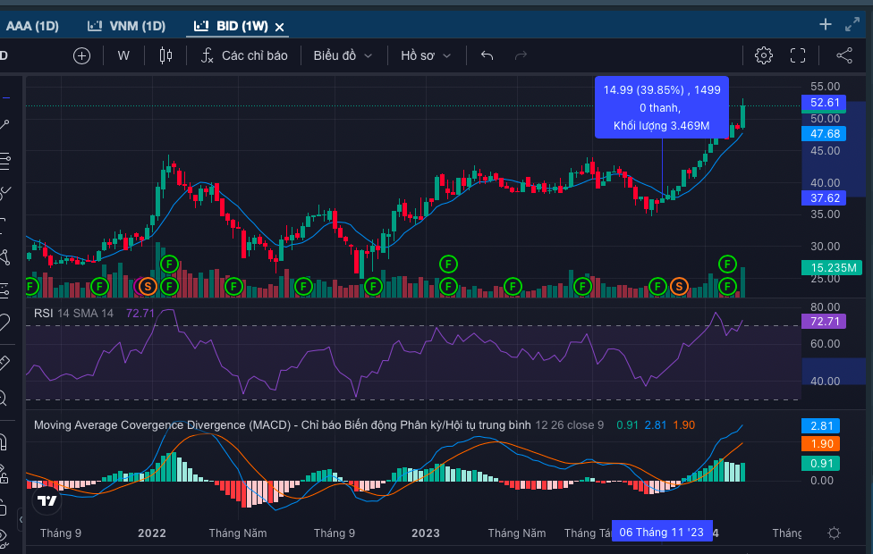
Task: Click the 2023 label on time axis
Action: point(426,533)
